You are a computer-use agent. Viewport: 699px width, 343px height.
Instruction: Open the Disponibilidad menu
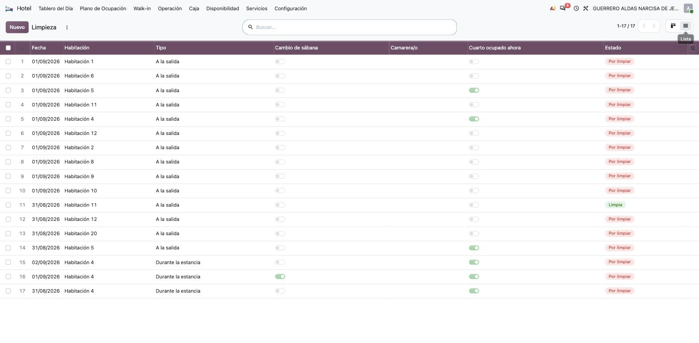pyautogui.click(x=222, y=8)
